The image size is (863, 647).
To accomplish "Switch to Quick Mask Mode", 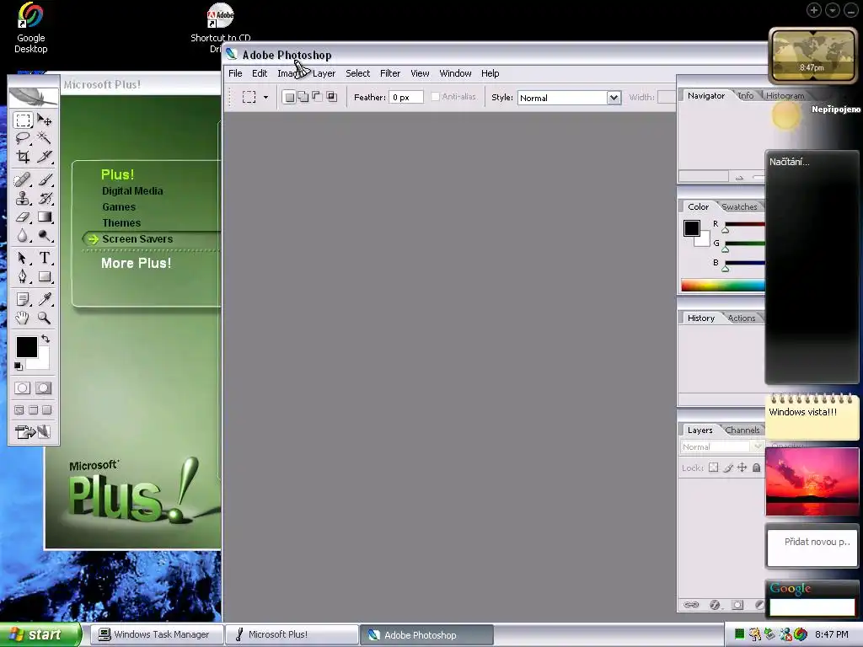I will (44, 388).
